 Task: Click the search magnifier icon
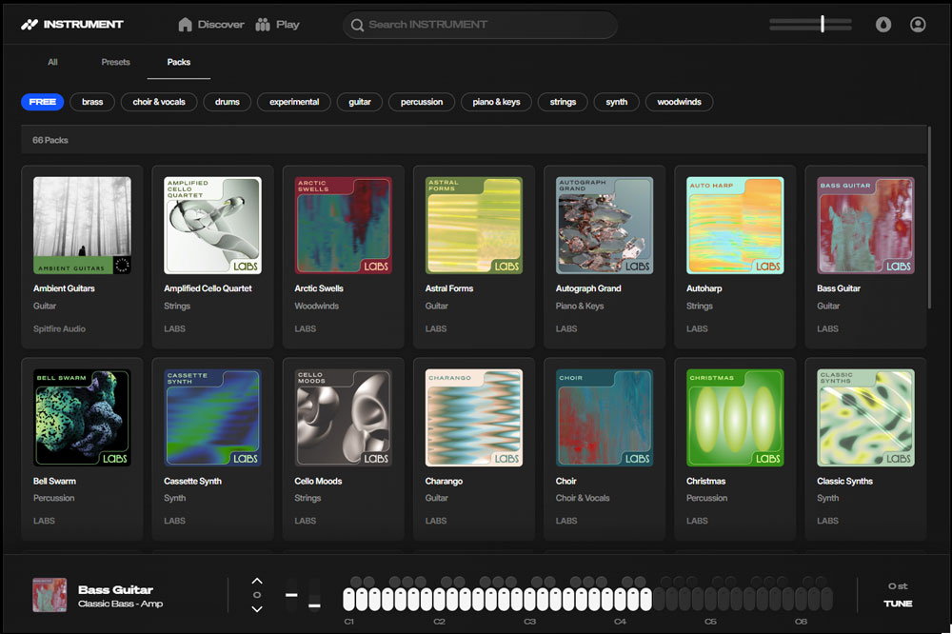[358, 26]
